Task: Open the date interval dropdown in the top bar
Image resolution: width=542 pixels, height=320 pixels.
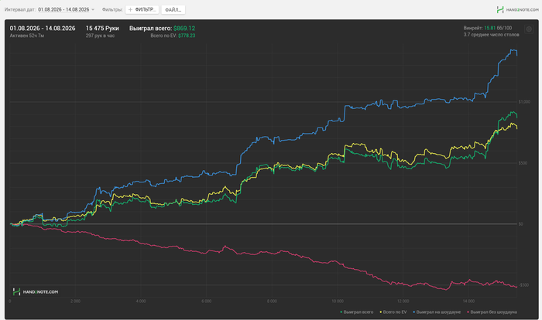Action: (x=66, y=10)
